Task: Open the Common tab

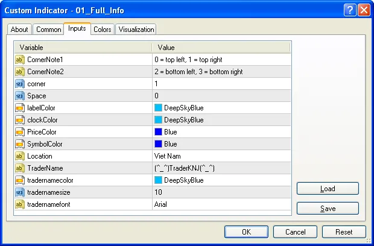Action: 48,30
